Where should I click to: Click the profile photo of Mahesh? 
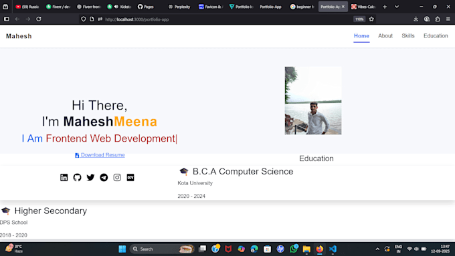[x=313, y=101]
